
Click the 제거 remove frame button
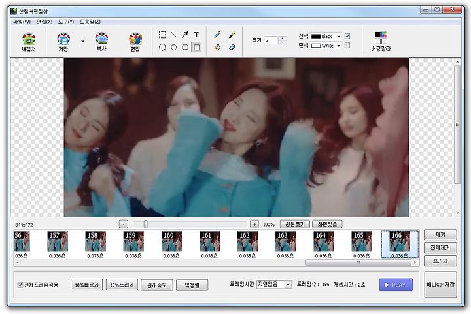click(x=440, y=235)
